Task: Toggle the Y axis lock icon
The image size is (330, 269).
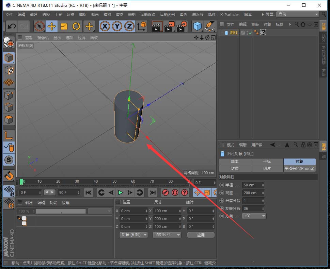Action: click(x=117, y=26)
